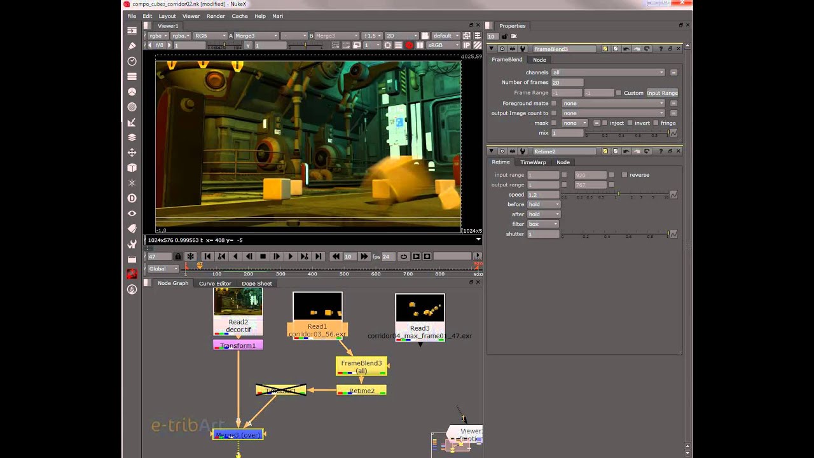
Task: Open the channels 'all' dropdown
Action: coord(608,73)
